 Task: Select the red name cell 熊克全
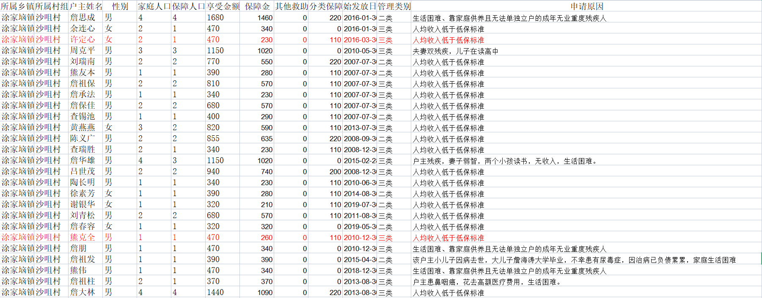pyautogui.click(x=83, y=238)
